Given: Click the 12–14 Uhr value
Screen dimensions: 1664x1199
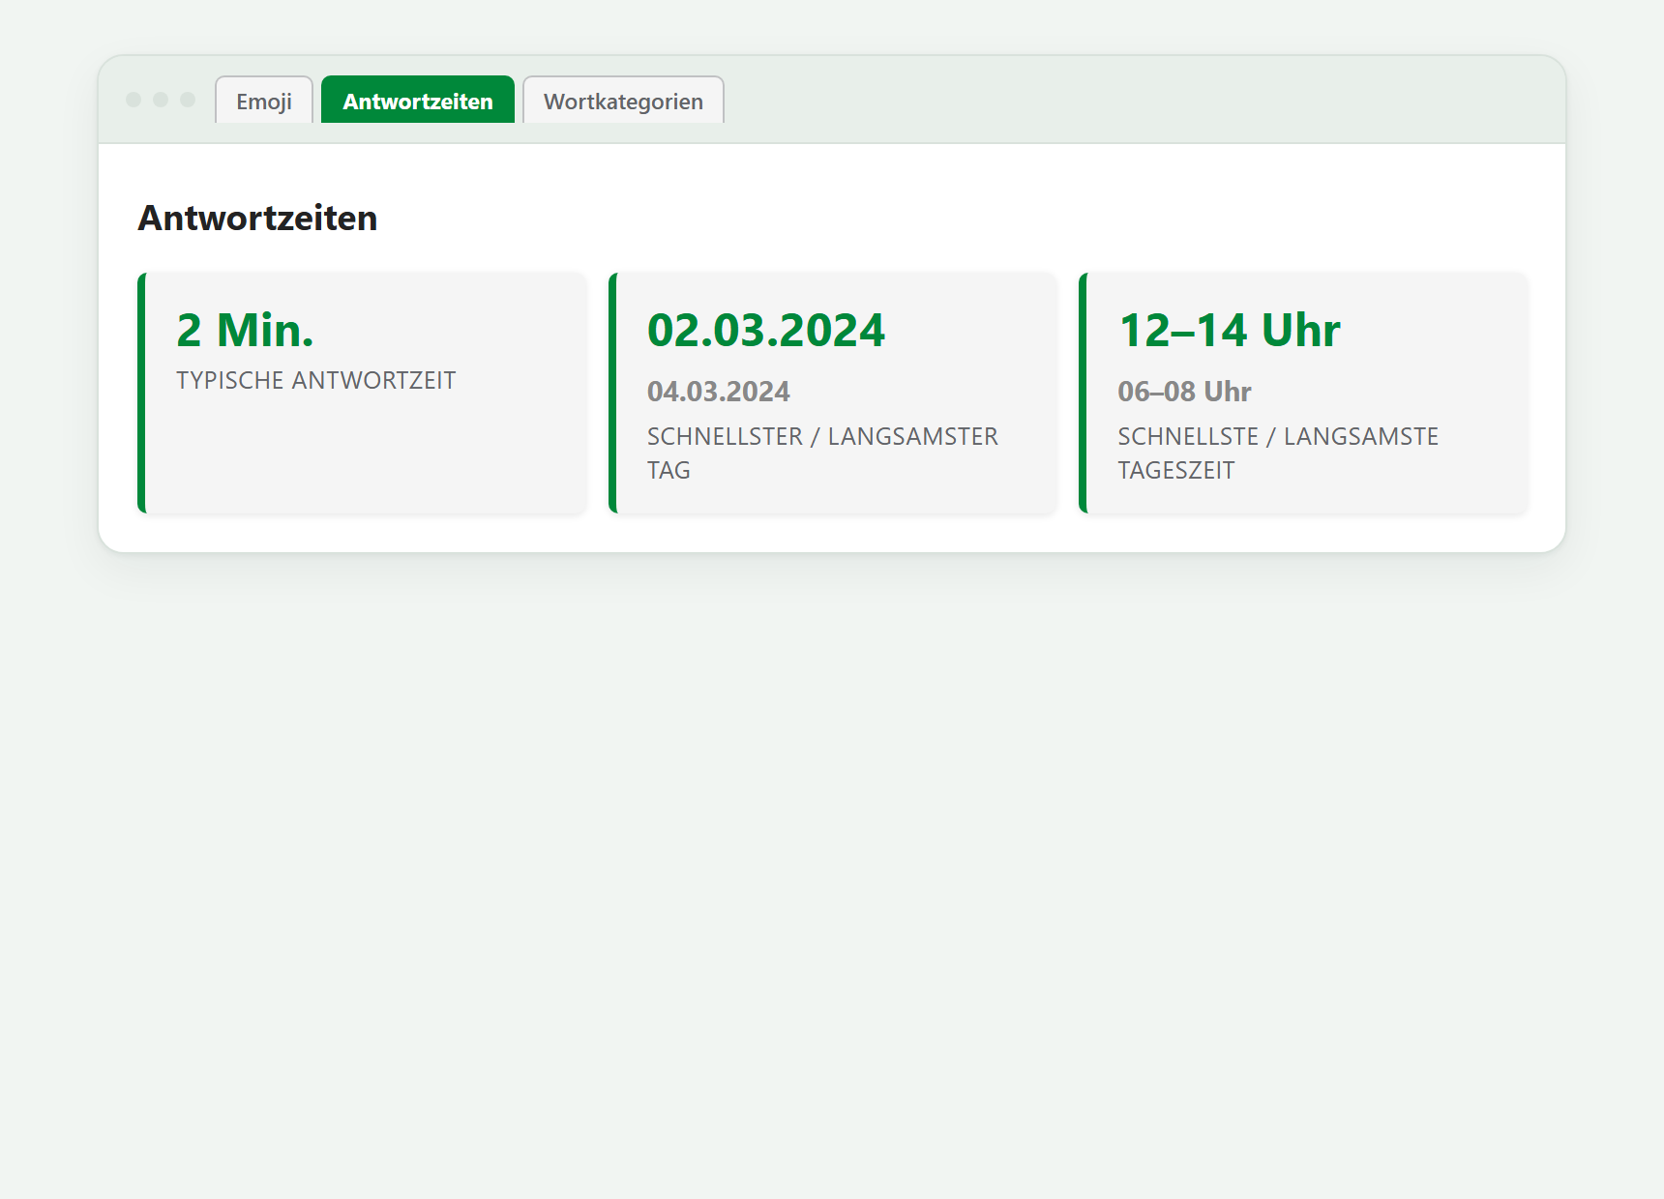Looking at the screenshot, I should [1230, 330].
